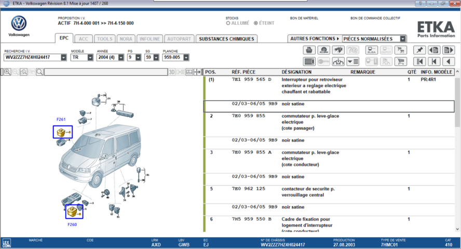The image size is (461, 249).
Task: Click the BON DE MATÉRIEL label
Action: 304,18
